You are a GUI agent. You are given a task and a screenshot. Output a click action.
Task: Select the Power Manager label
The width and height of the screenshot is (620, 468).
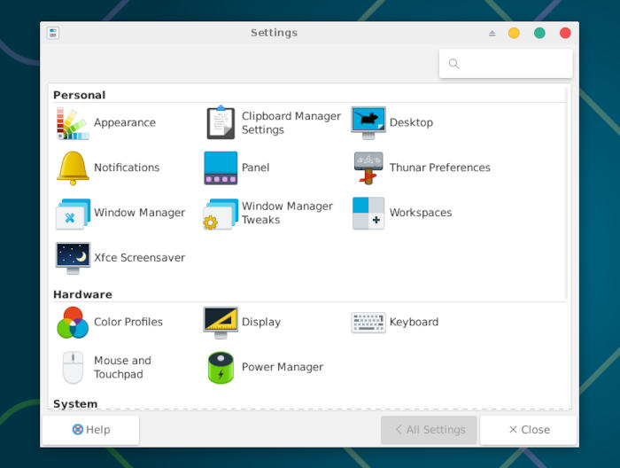283,368
